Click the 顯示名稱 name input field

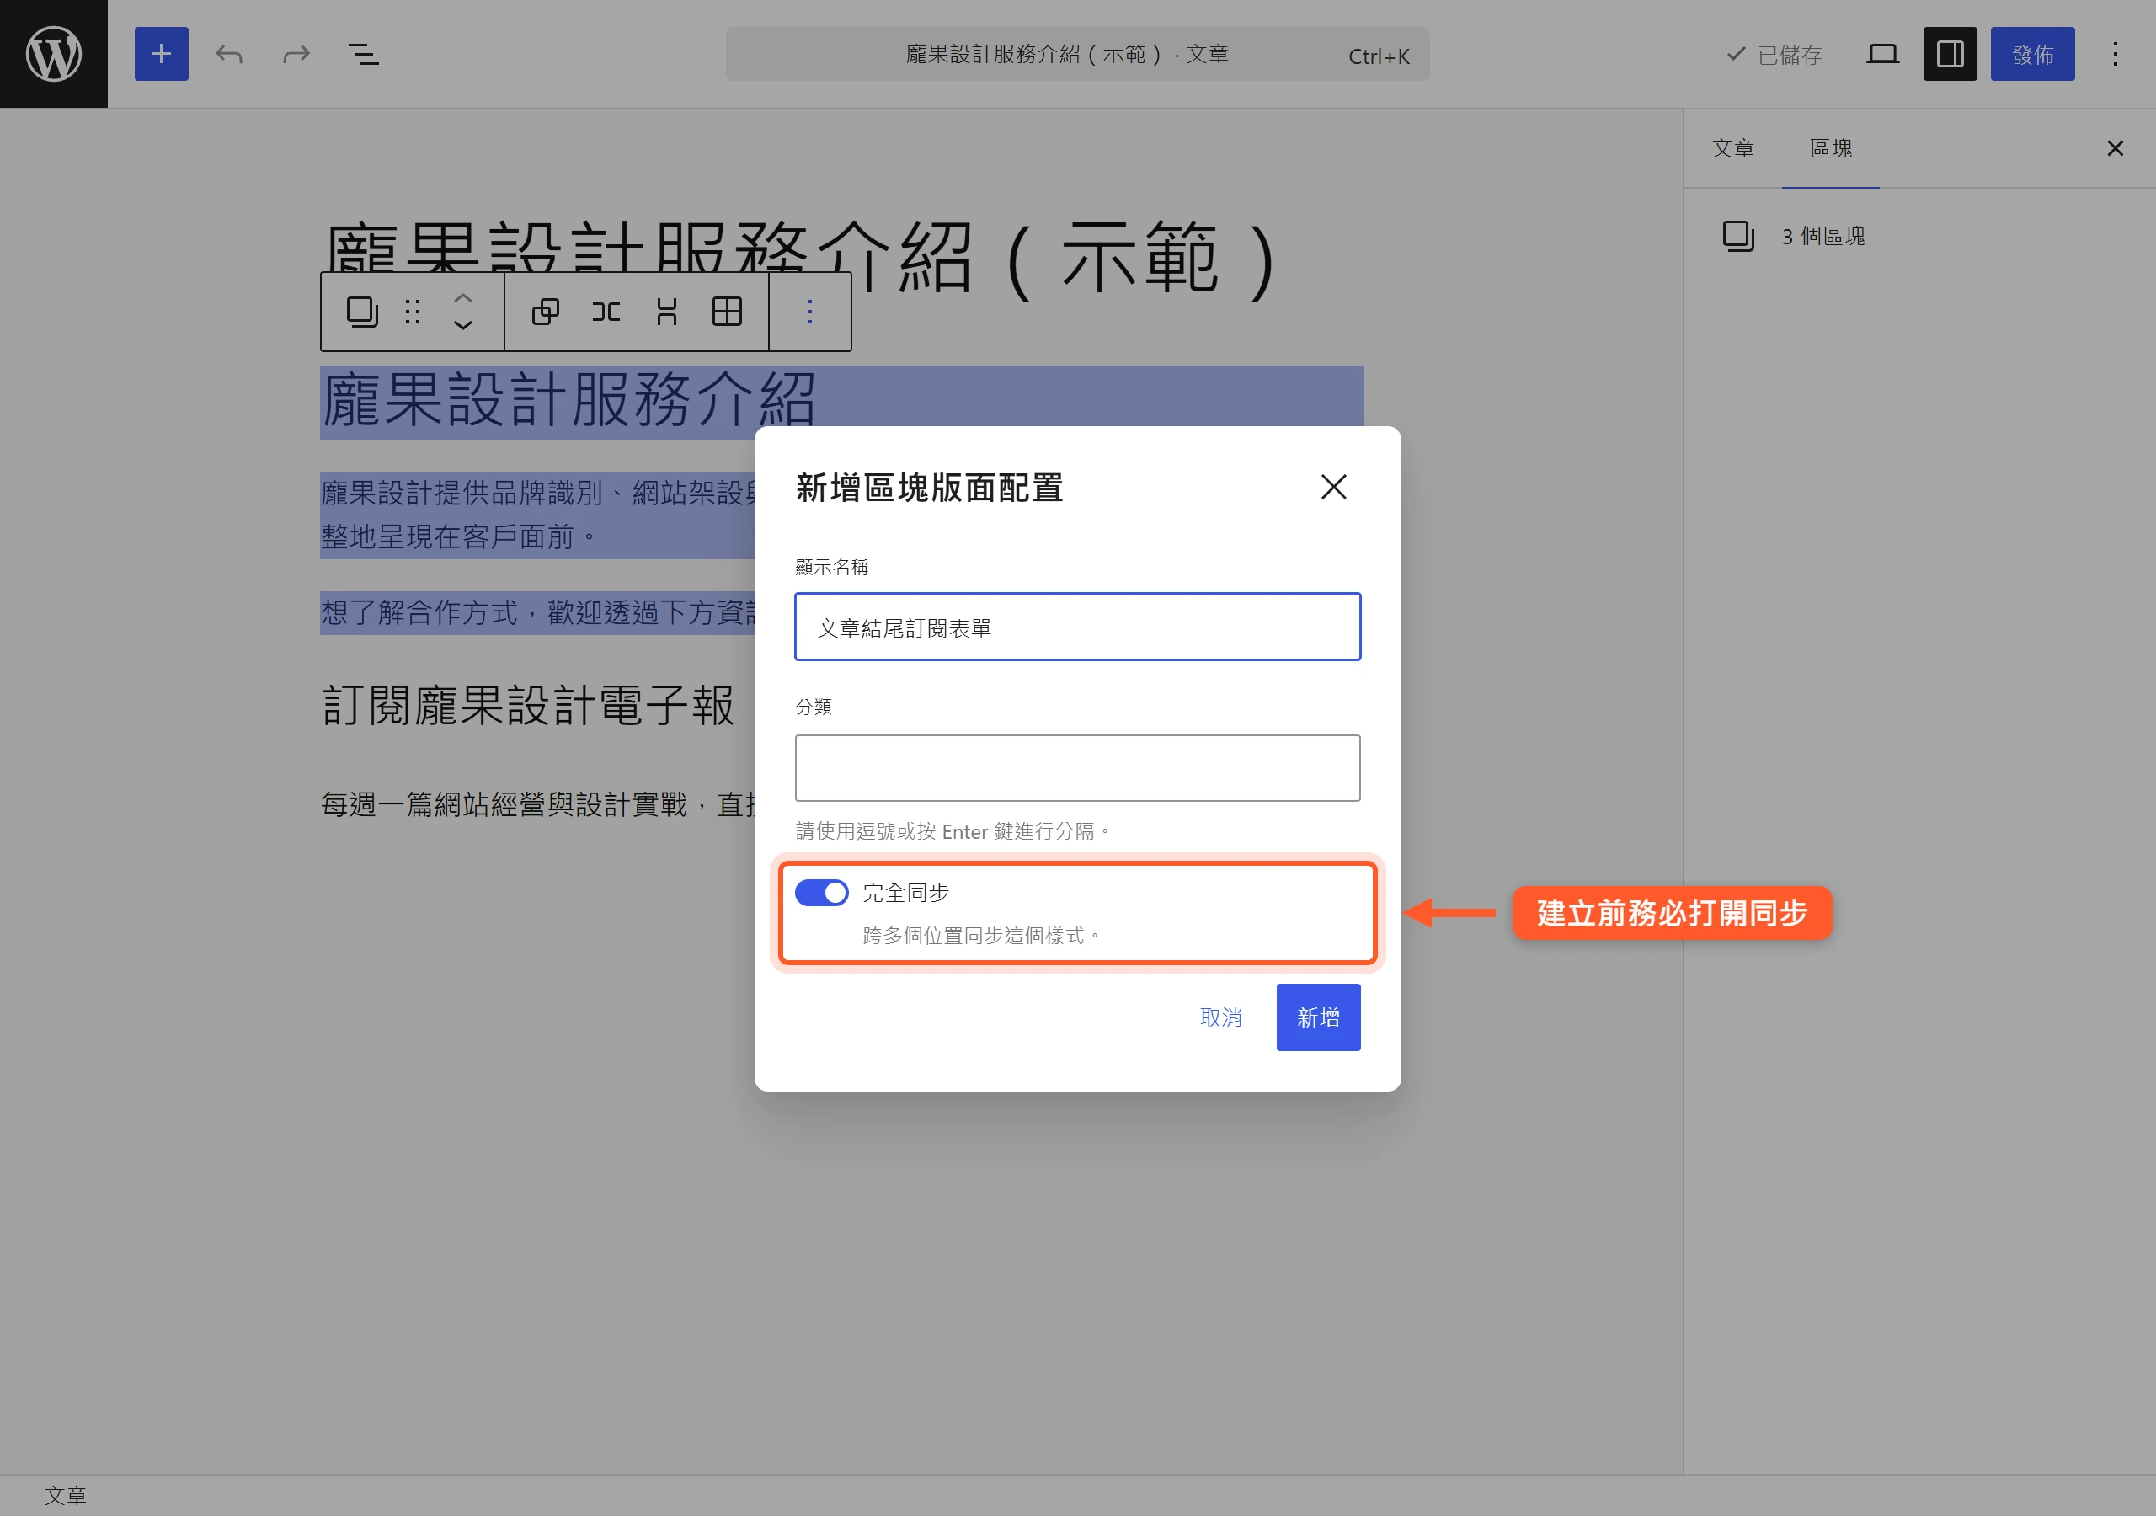click(1077, 627)
